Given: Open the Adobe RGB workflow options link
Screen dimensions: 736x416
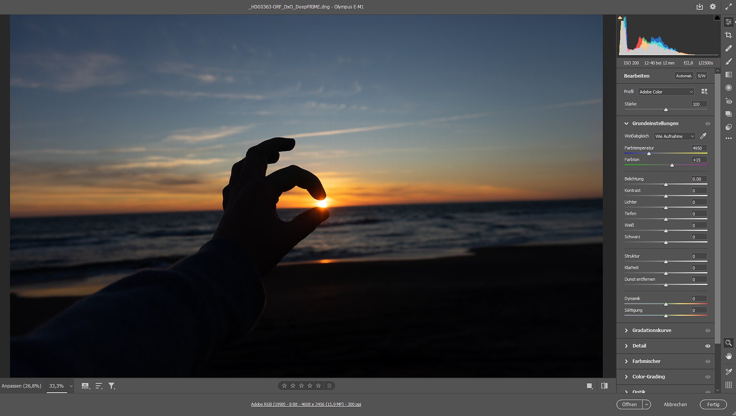Looking at the screenshot, I should click(306, 404).
